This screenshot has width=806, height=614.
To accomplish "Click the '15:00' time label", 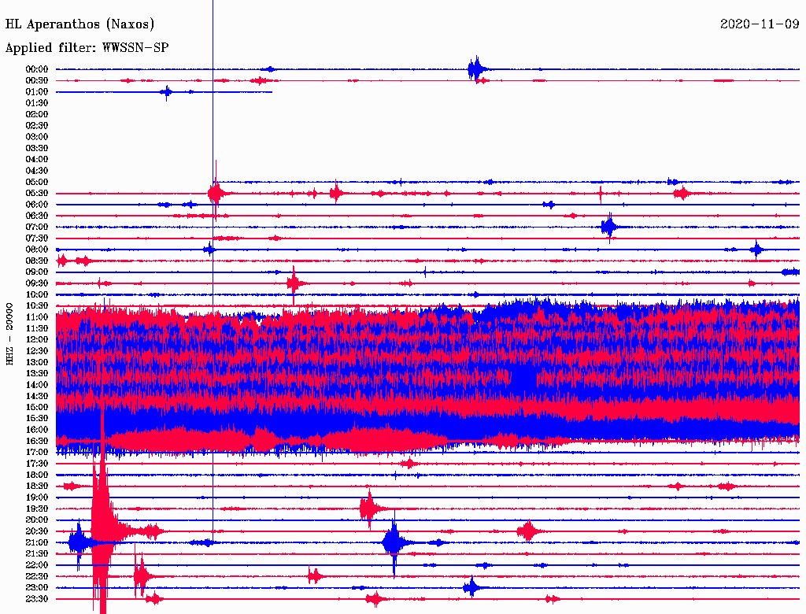I will pyautogui.click(x=37, y=407).
